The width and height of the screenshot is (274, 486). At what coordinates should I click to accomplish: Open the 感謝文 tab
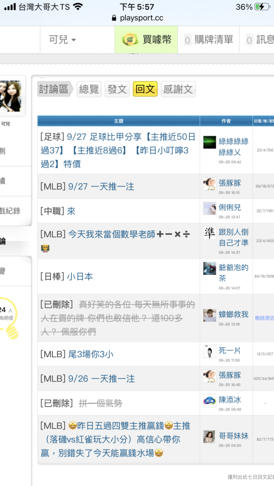click(178, 89)
